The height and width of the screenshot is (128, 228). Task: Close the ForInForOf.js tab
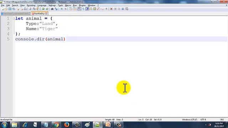coord(46,14)
